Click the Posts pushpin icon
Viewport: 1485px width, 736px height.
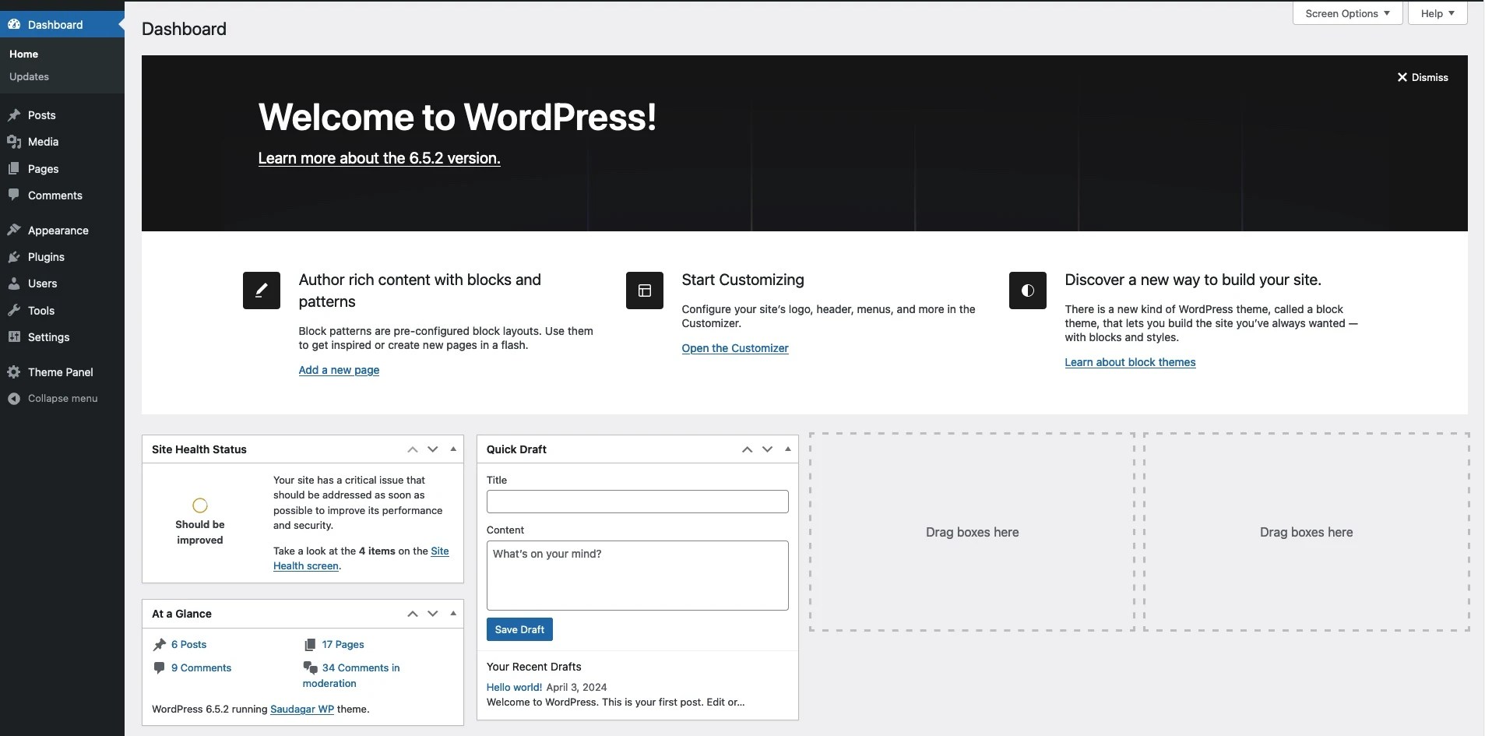pos(13,114)
